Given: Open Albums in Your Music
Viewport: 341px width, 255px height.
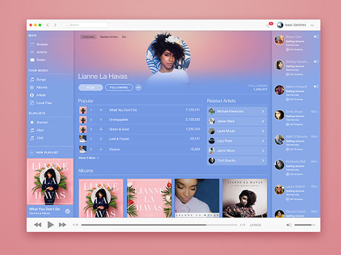Looking at the screenshot, I should (x=39, y=87).
